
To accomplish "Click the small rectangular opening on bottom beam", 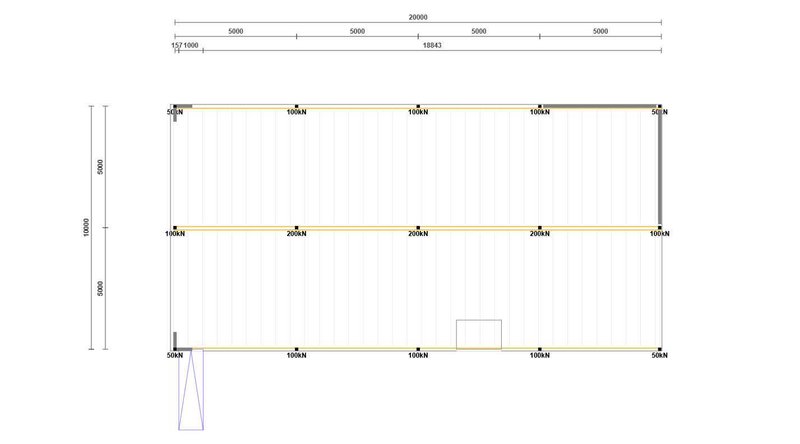I will pos(479,335).
